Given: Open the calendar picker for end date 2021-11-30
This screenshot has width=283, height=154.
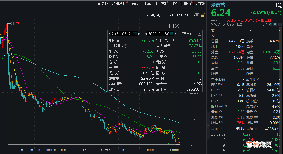Looking at the screenshot, I should (171, 34).
